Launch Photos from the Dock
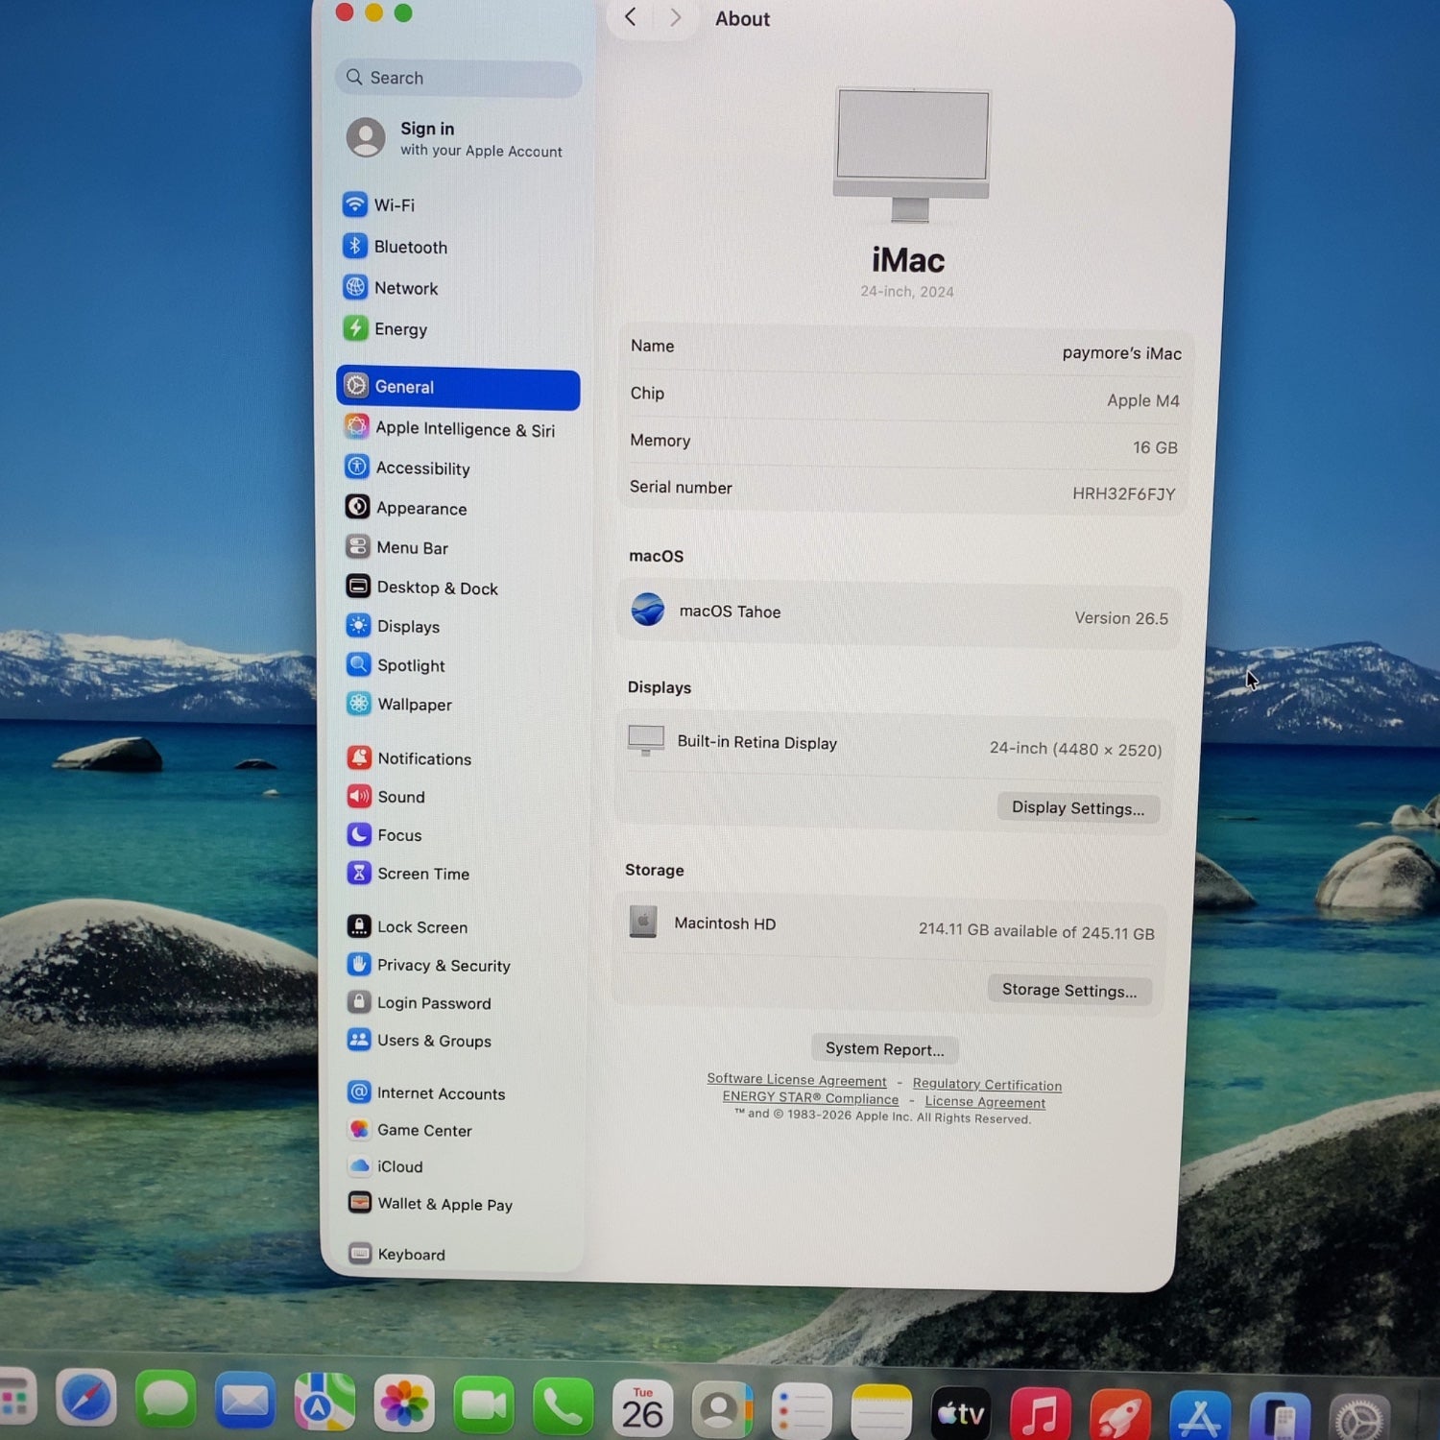Screen dimensions: 1440x1440 click(404, 1405)
